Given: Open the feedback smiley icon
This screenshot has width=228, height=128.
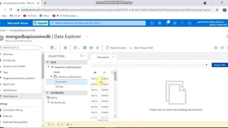Looking at the screenshot, I should point(190,23).
